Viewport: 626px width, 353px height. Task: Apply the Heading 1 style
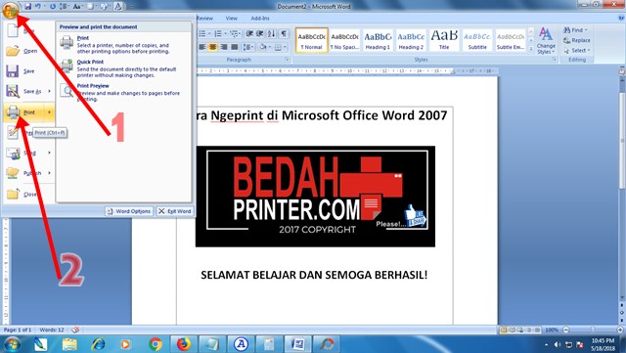378,40
